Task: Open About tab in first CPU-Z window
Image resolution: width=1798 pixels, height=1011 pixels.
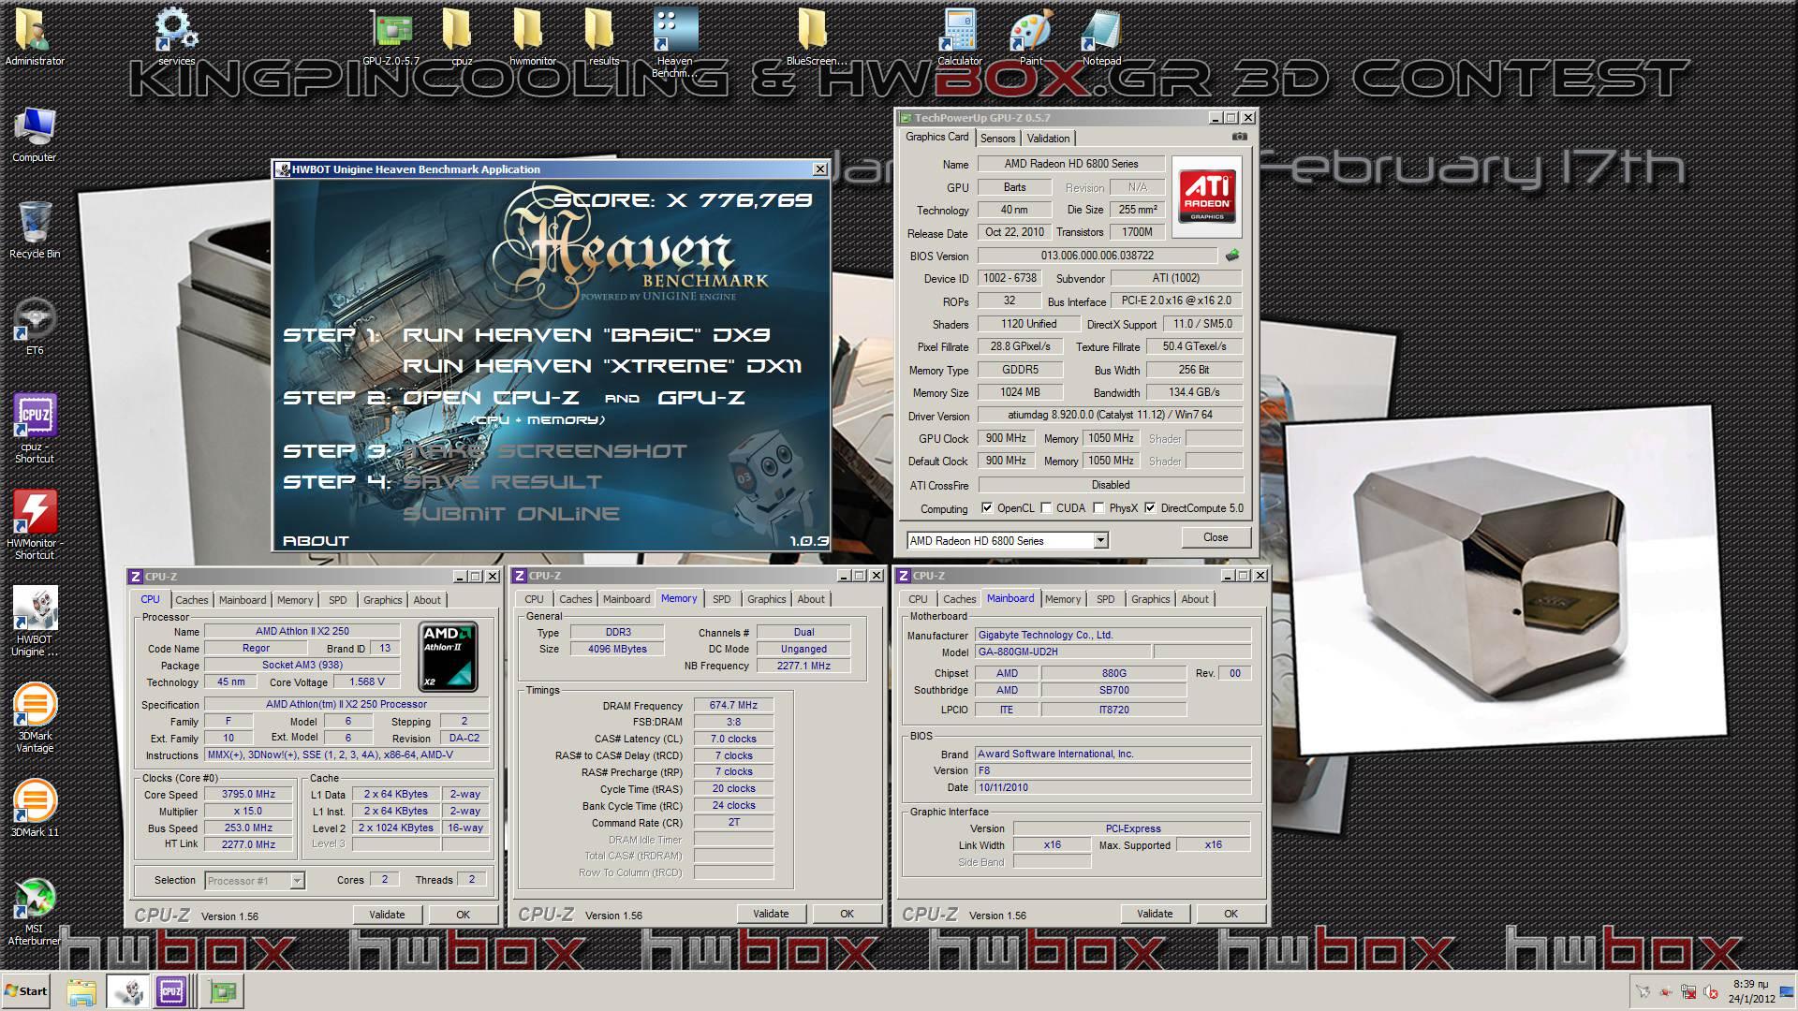Action: pos(427,600)
